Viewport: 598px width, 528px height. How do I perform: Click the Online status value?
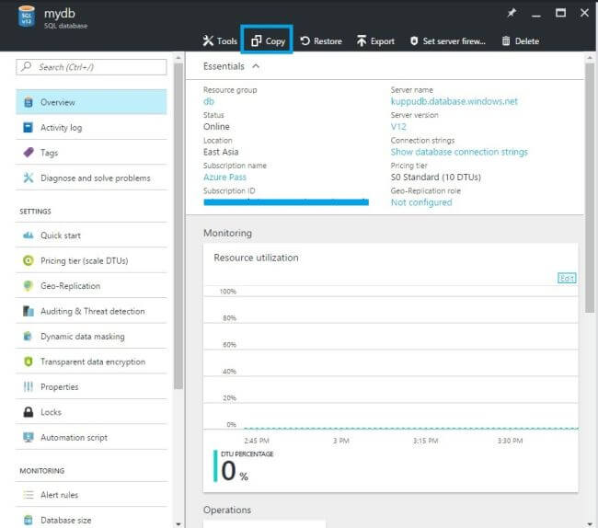tap(216, 127)
